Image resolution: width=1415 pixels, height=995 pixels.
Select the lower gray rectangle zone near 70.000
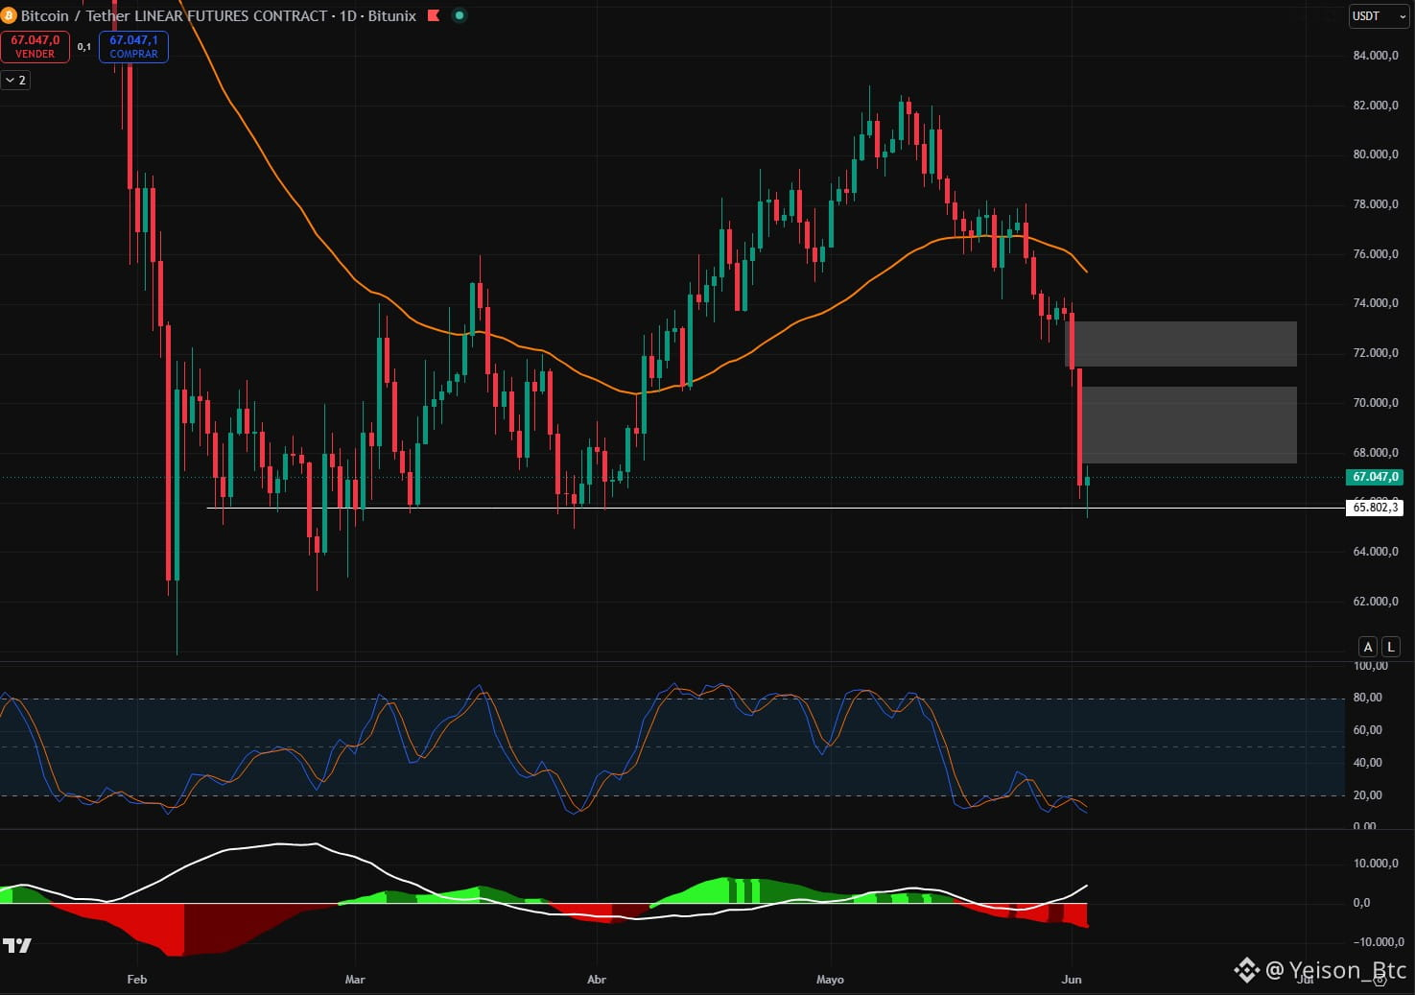tap(1189, 425)
